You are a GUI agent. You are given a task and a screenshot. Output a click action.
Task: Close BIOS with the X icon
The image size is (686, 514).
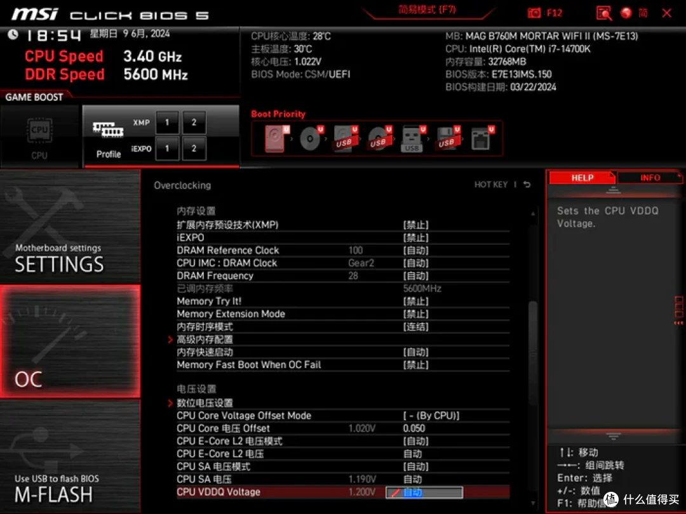[x=666, y=13]
